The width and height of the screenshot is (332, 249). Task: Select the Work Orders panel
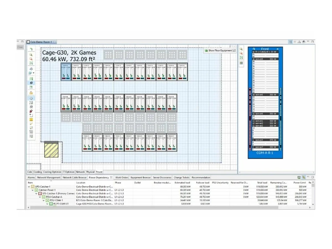(122, 177)
